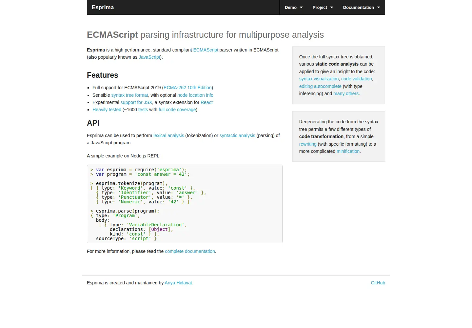Follow the support for JSX link
The width and height of the screenshot is (472, 328).
coord(136,102)
